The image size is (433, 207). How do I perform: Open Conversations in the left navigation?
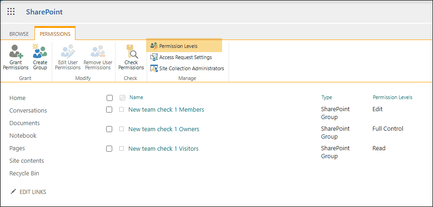tap(28, 110)
